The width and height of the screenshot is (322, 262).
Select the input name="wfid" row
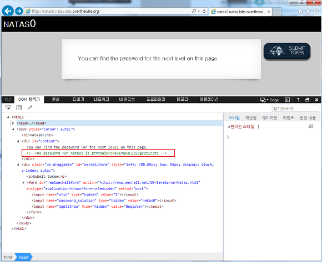[x=85, y=194]
